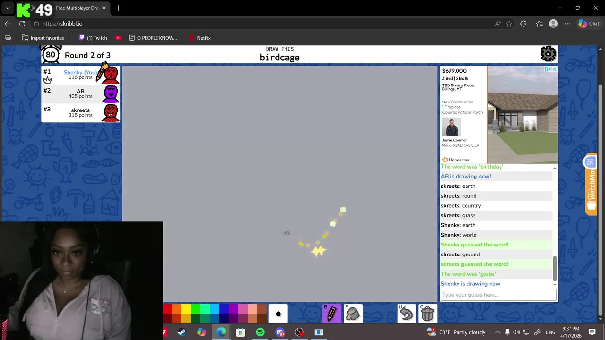This screenshot has height=340, width=605.
Task: Open Import favorites bookmark
Action: pos(43,38)
